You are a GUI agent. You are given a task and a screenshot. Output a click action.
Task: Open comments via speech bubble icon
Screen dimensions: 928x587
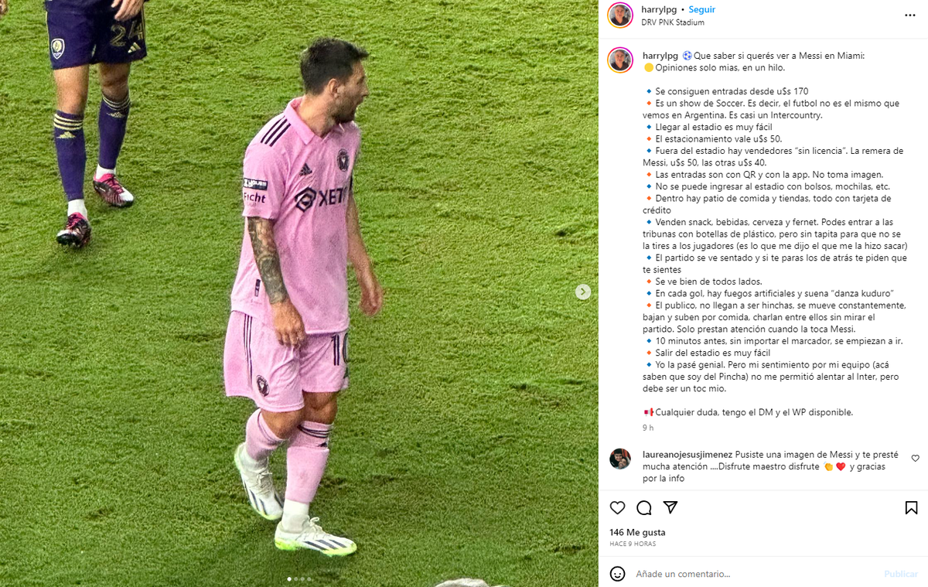coord(644,508)
